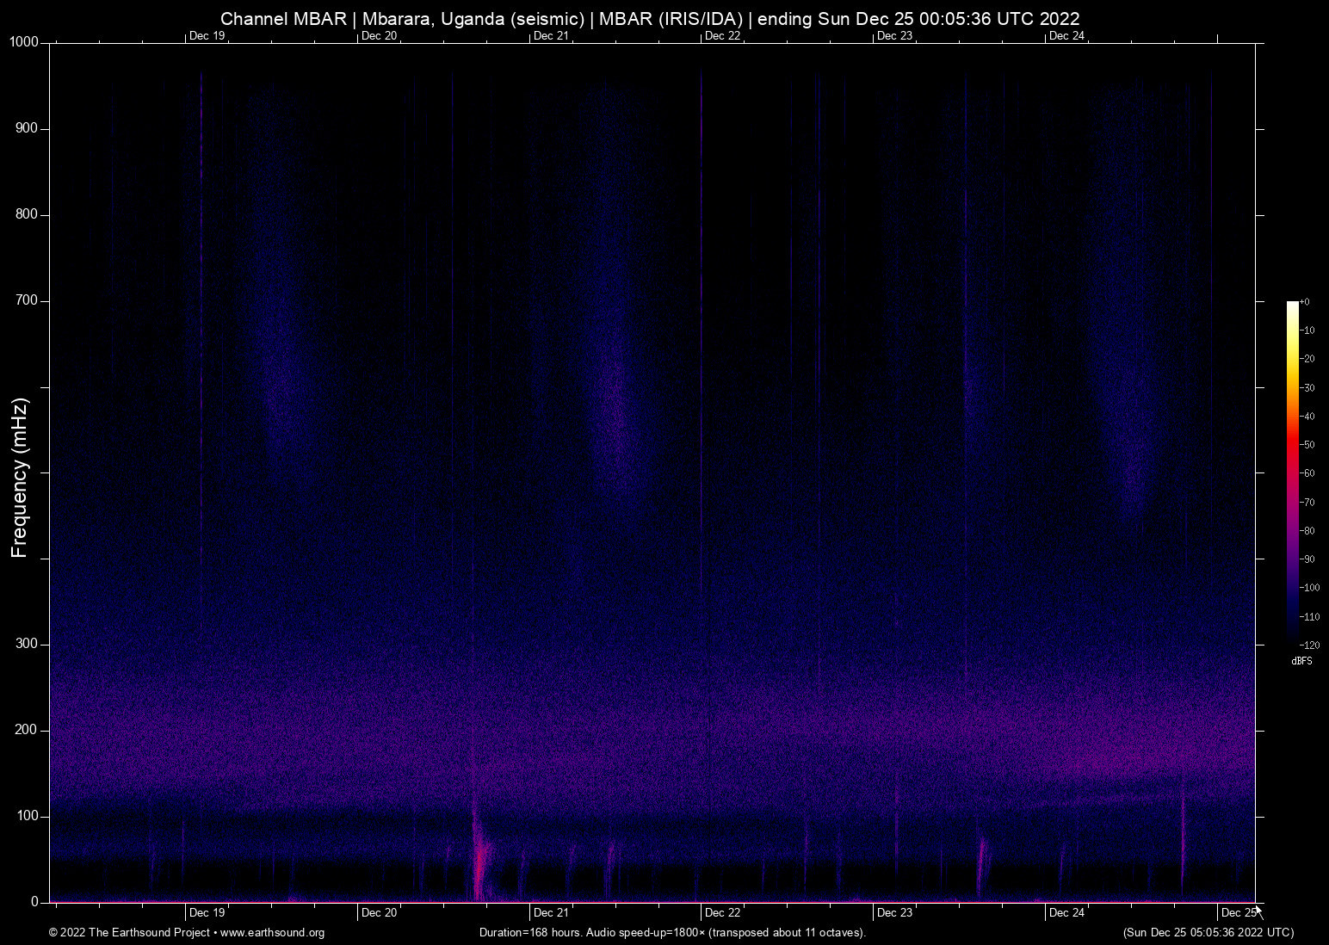This screenshot has height=945, width=1329.
Task: Click the Dec 22 bottom axis marker
Action: click(721, 911)
